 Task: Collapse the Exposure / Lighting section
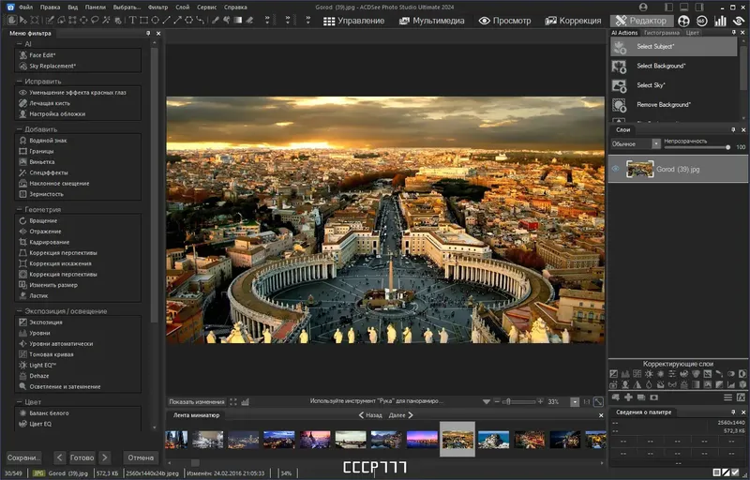click(19, 311)
